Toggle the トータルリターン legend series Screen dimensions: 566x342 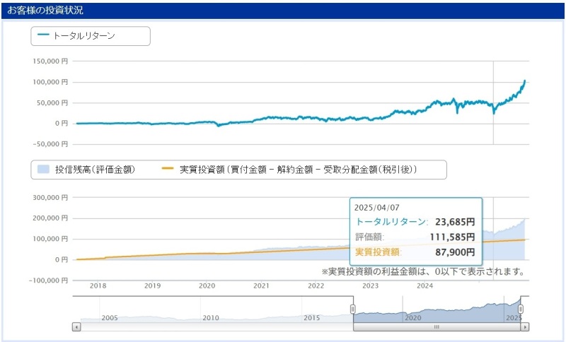click(91, 35)
